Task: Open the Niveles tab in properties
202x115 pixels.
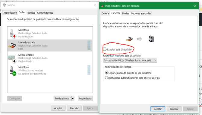Action: [x=126, y=13]
